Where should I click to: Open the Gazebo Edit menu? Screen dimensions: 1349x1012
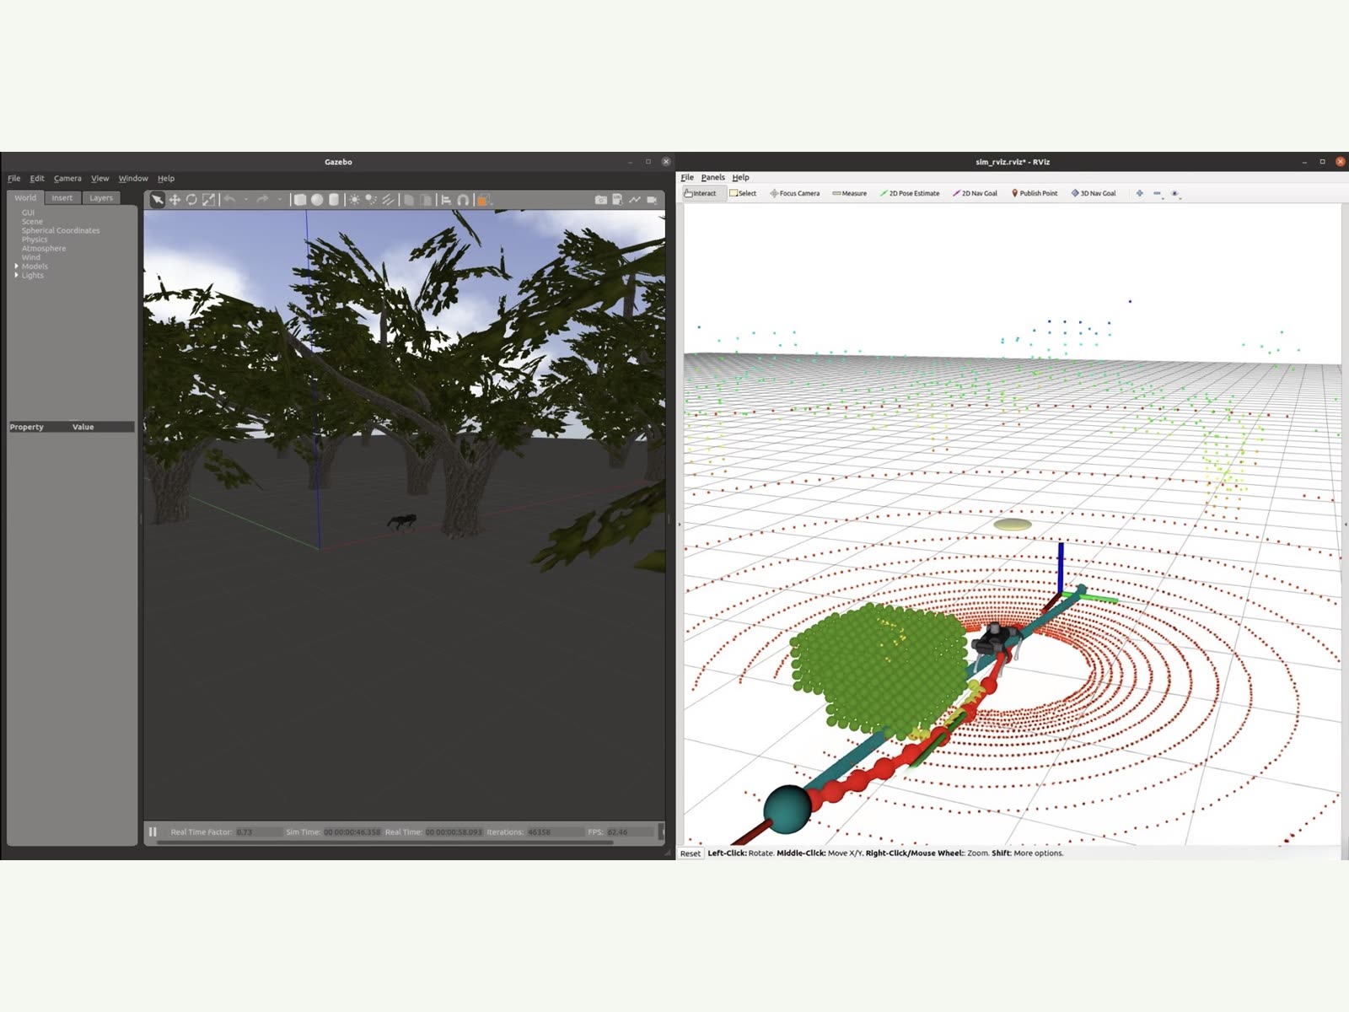37,178
